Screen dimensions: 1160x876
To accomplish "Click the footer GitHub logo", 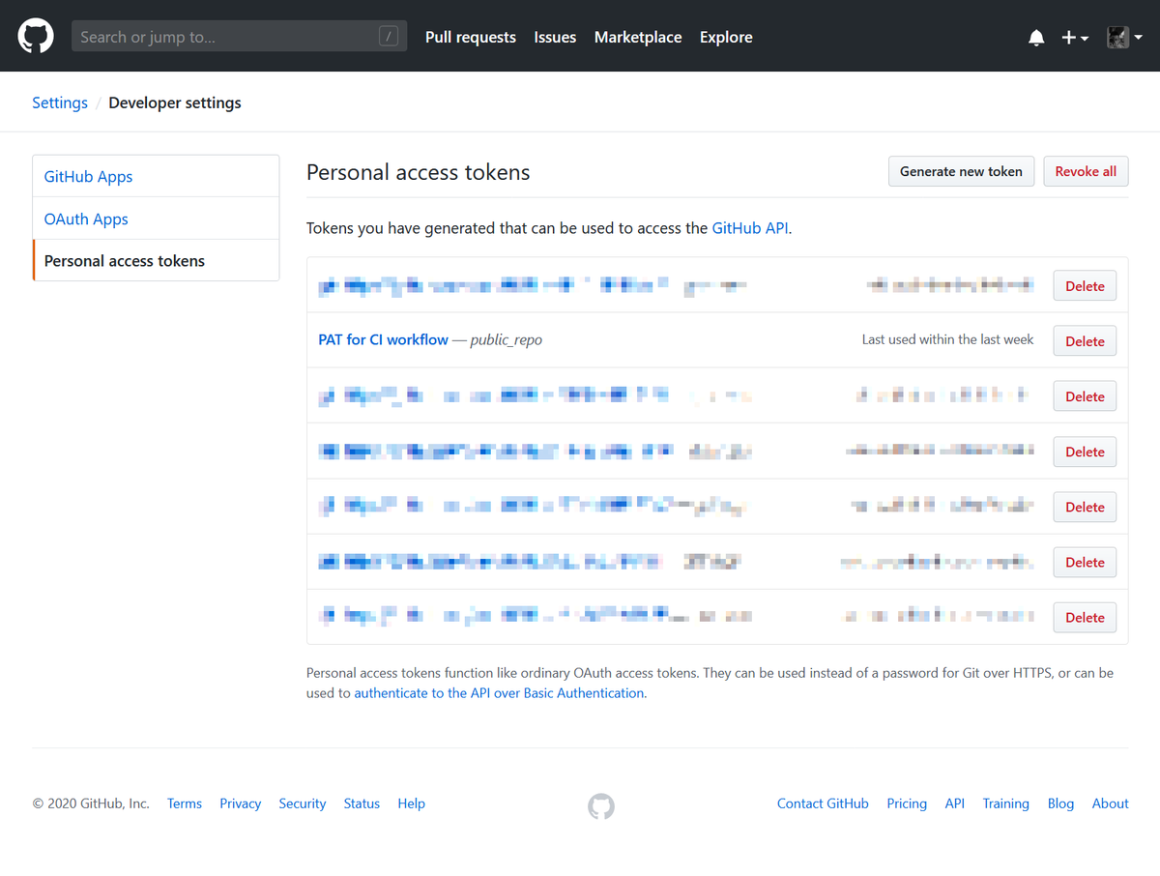I will 601,806.
